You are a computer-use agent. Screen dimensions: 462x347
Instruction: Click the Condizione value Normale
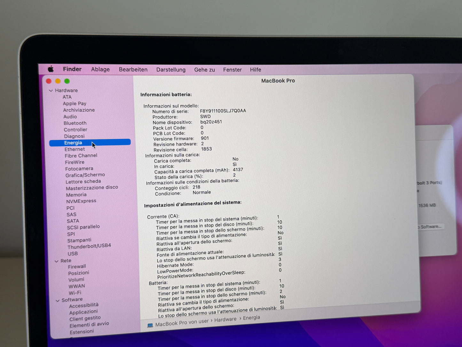pyautogui.click(x=202, y=192)
